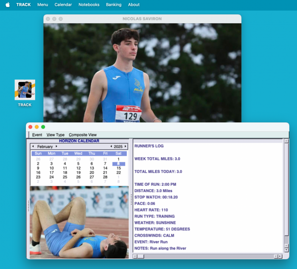Open the Notebooks menu in menu bar
Image resolution: width=297 pixels, height=269 pixels.
point(89,5)
